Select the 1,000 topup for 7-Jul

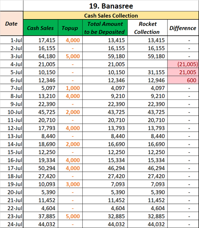tap(70, 88)
